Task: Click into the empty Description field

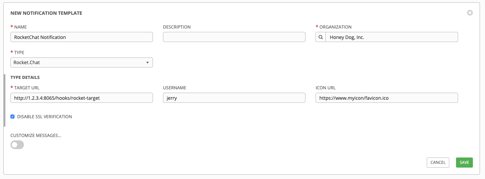Action: tap(234, 37)
